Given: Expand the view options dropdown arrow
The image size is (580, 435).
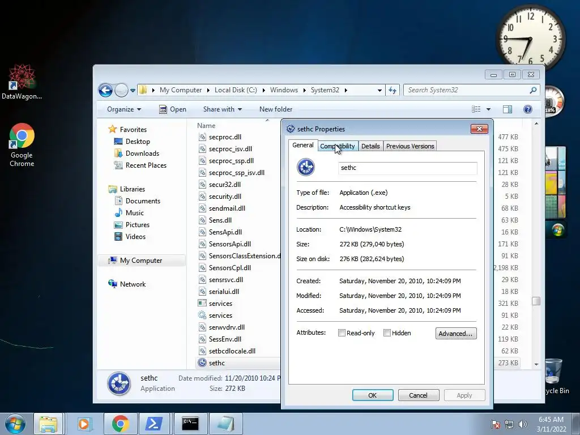Looking at the screenshot, I should click(488, 109).
